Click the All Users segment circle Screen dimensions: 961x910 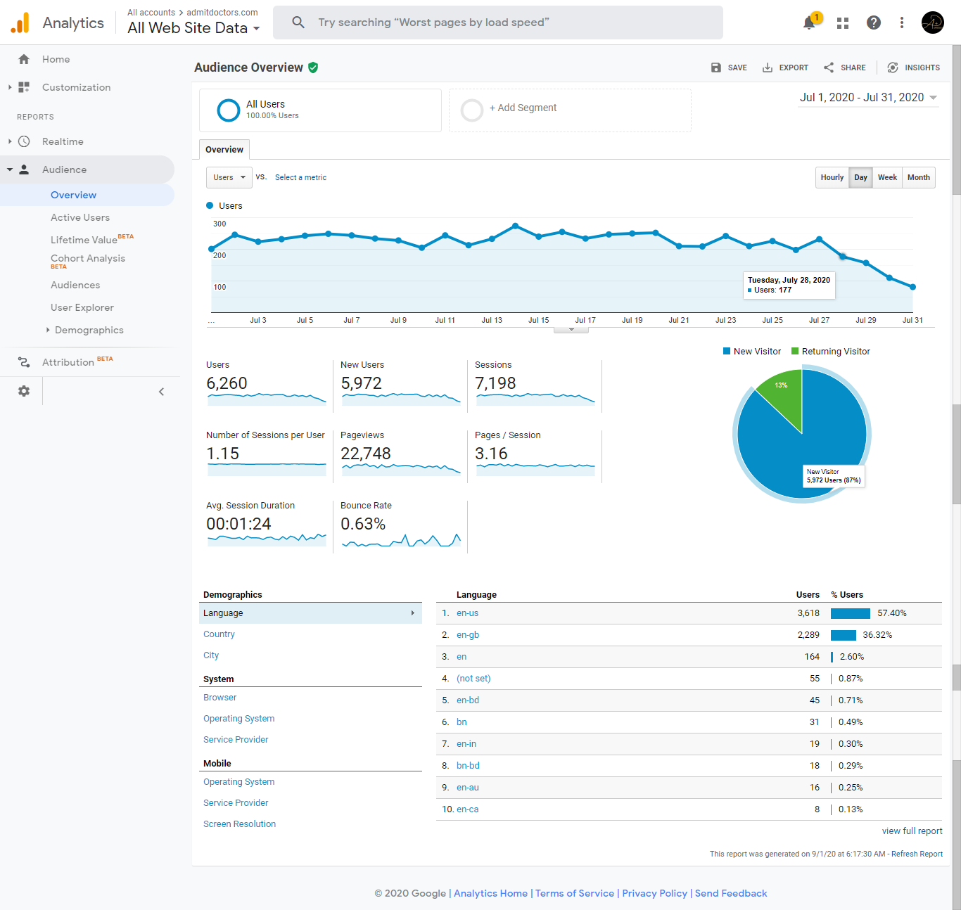[229, 110]
